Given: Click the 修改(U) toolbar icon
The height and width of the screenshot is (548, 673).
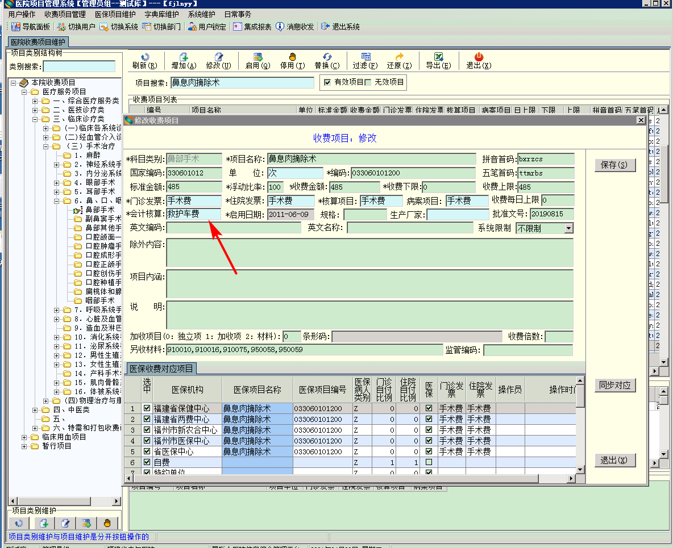Looking at the screenshot, I should tap(218, 57).
